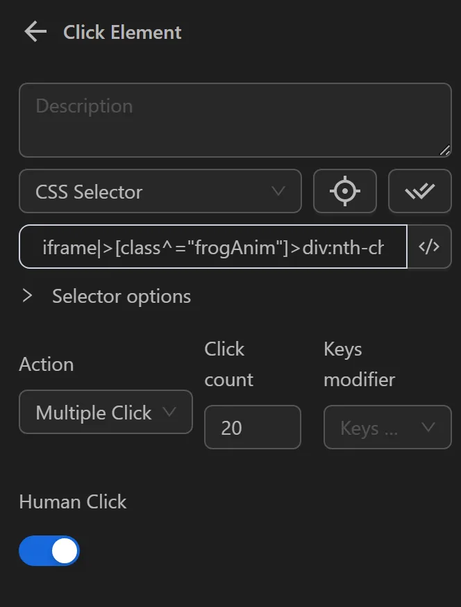Click the Selector options link text
This screenshot has height=607, width=461.
coord(121,296)
